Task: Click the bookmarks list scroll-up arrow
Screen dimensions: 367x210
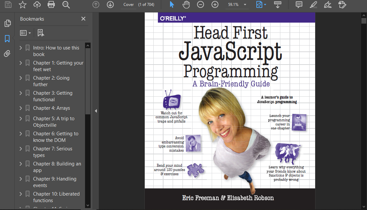Action: click(x=88, y=46)
